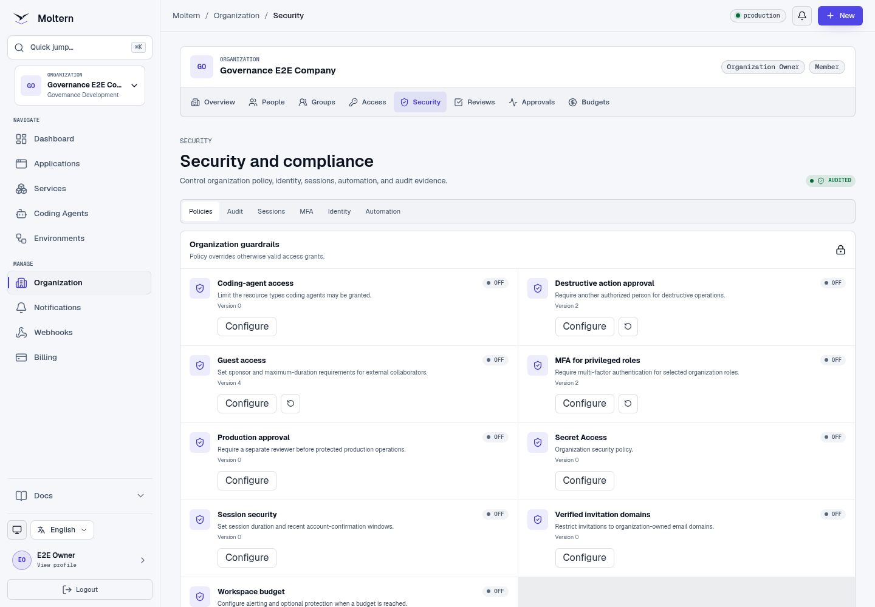Screen dimensions: 875x607
Task: Configure the Session security policy
Action: click(x=247, y=558)
